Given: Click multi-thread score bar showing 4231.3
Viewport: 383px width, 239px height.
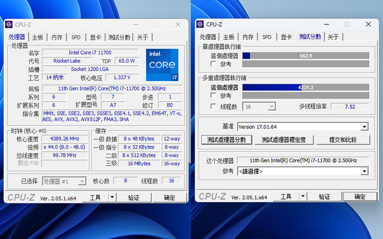Looking at the screenshot, I should [306, 87].
